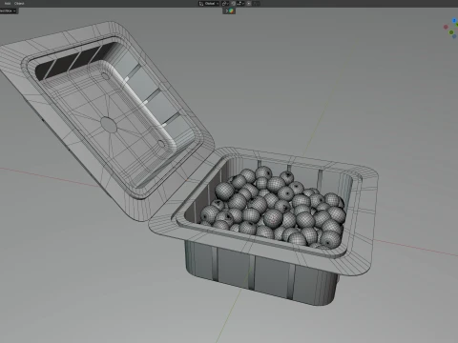Image resolution: width=458 pixels, height=343 pixels.
Task: Open the Object menu in viewport header
Action: coord(19,4)
